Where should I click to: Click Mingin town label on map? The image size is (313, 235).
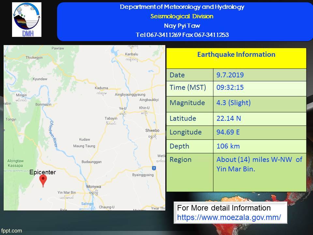pyautogui.click(x=22, y=95)
